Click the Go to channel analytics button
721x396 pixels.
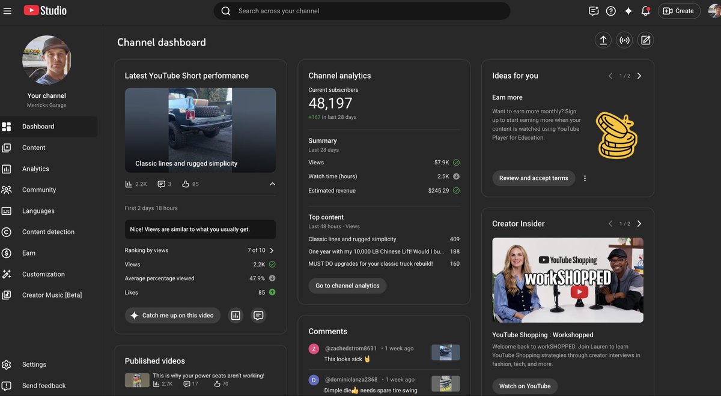[347, 286]
